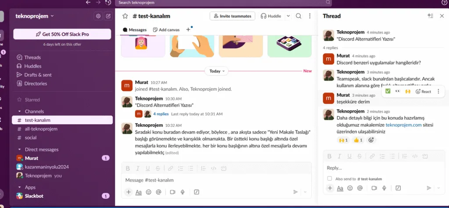Attach a file with main composer plus

[x=128, y=192]
